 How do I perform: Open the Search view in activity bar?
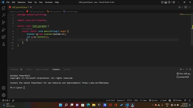(4, 15)
